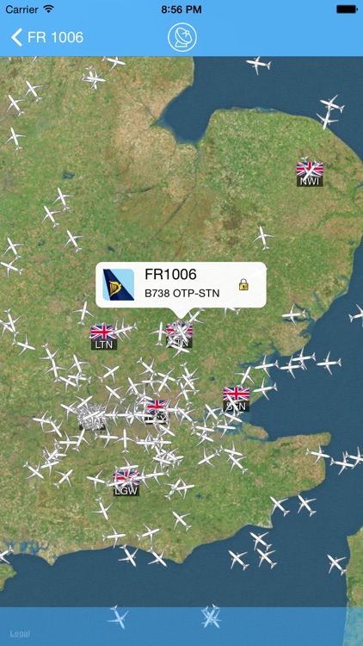Select the STN airport marker under callout
Screen dimensions: 363x646
[x=180, y=335]
